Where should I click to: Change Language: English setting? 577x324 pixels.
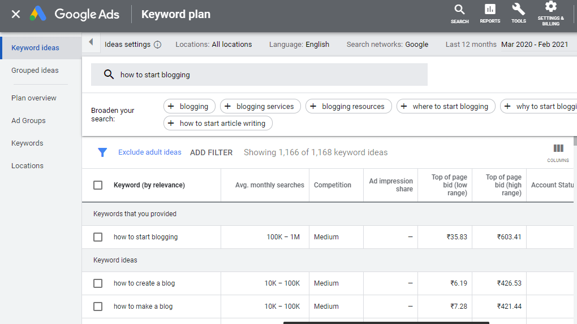(299, 45)
